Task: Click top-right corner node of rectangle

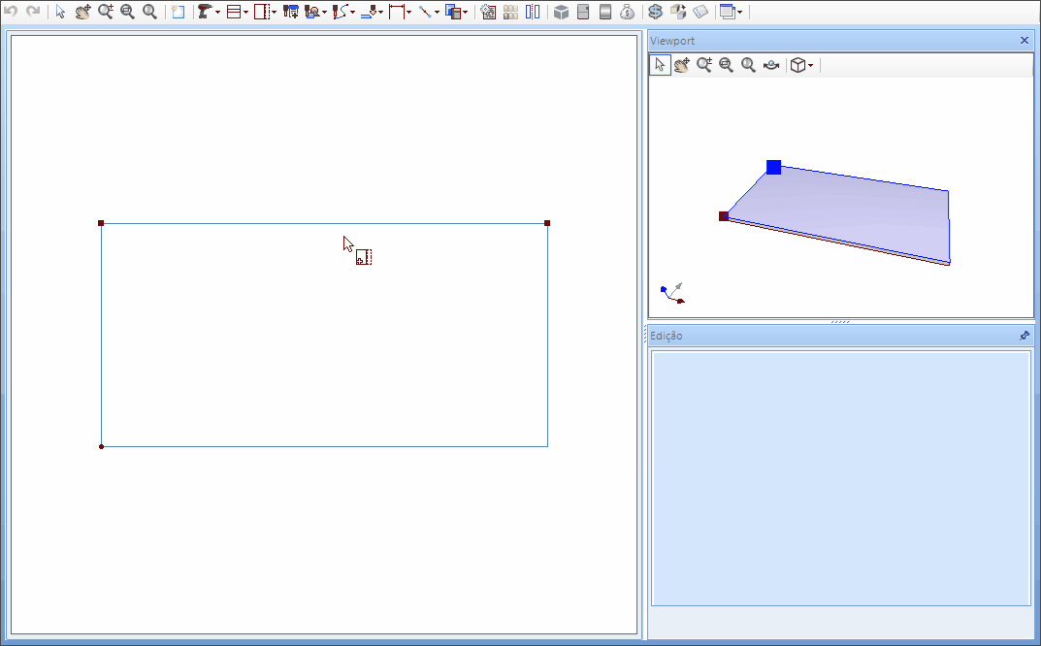Action: click(547, 223)
